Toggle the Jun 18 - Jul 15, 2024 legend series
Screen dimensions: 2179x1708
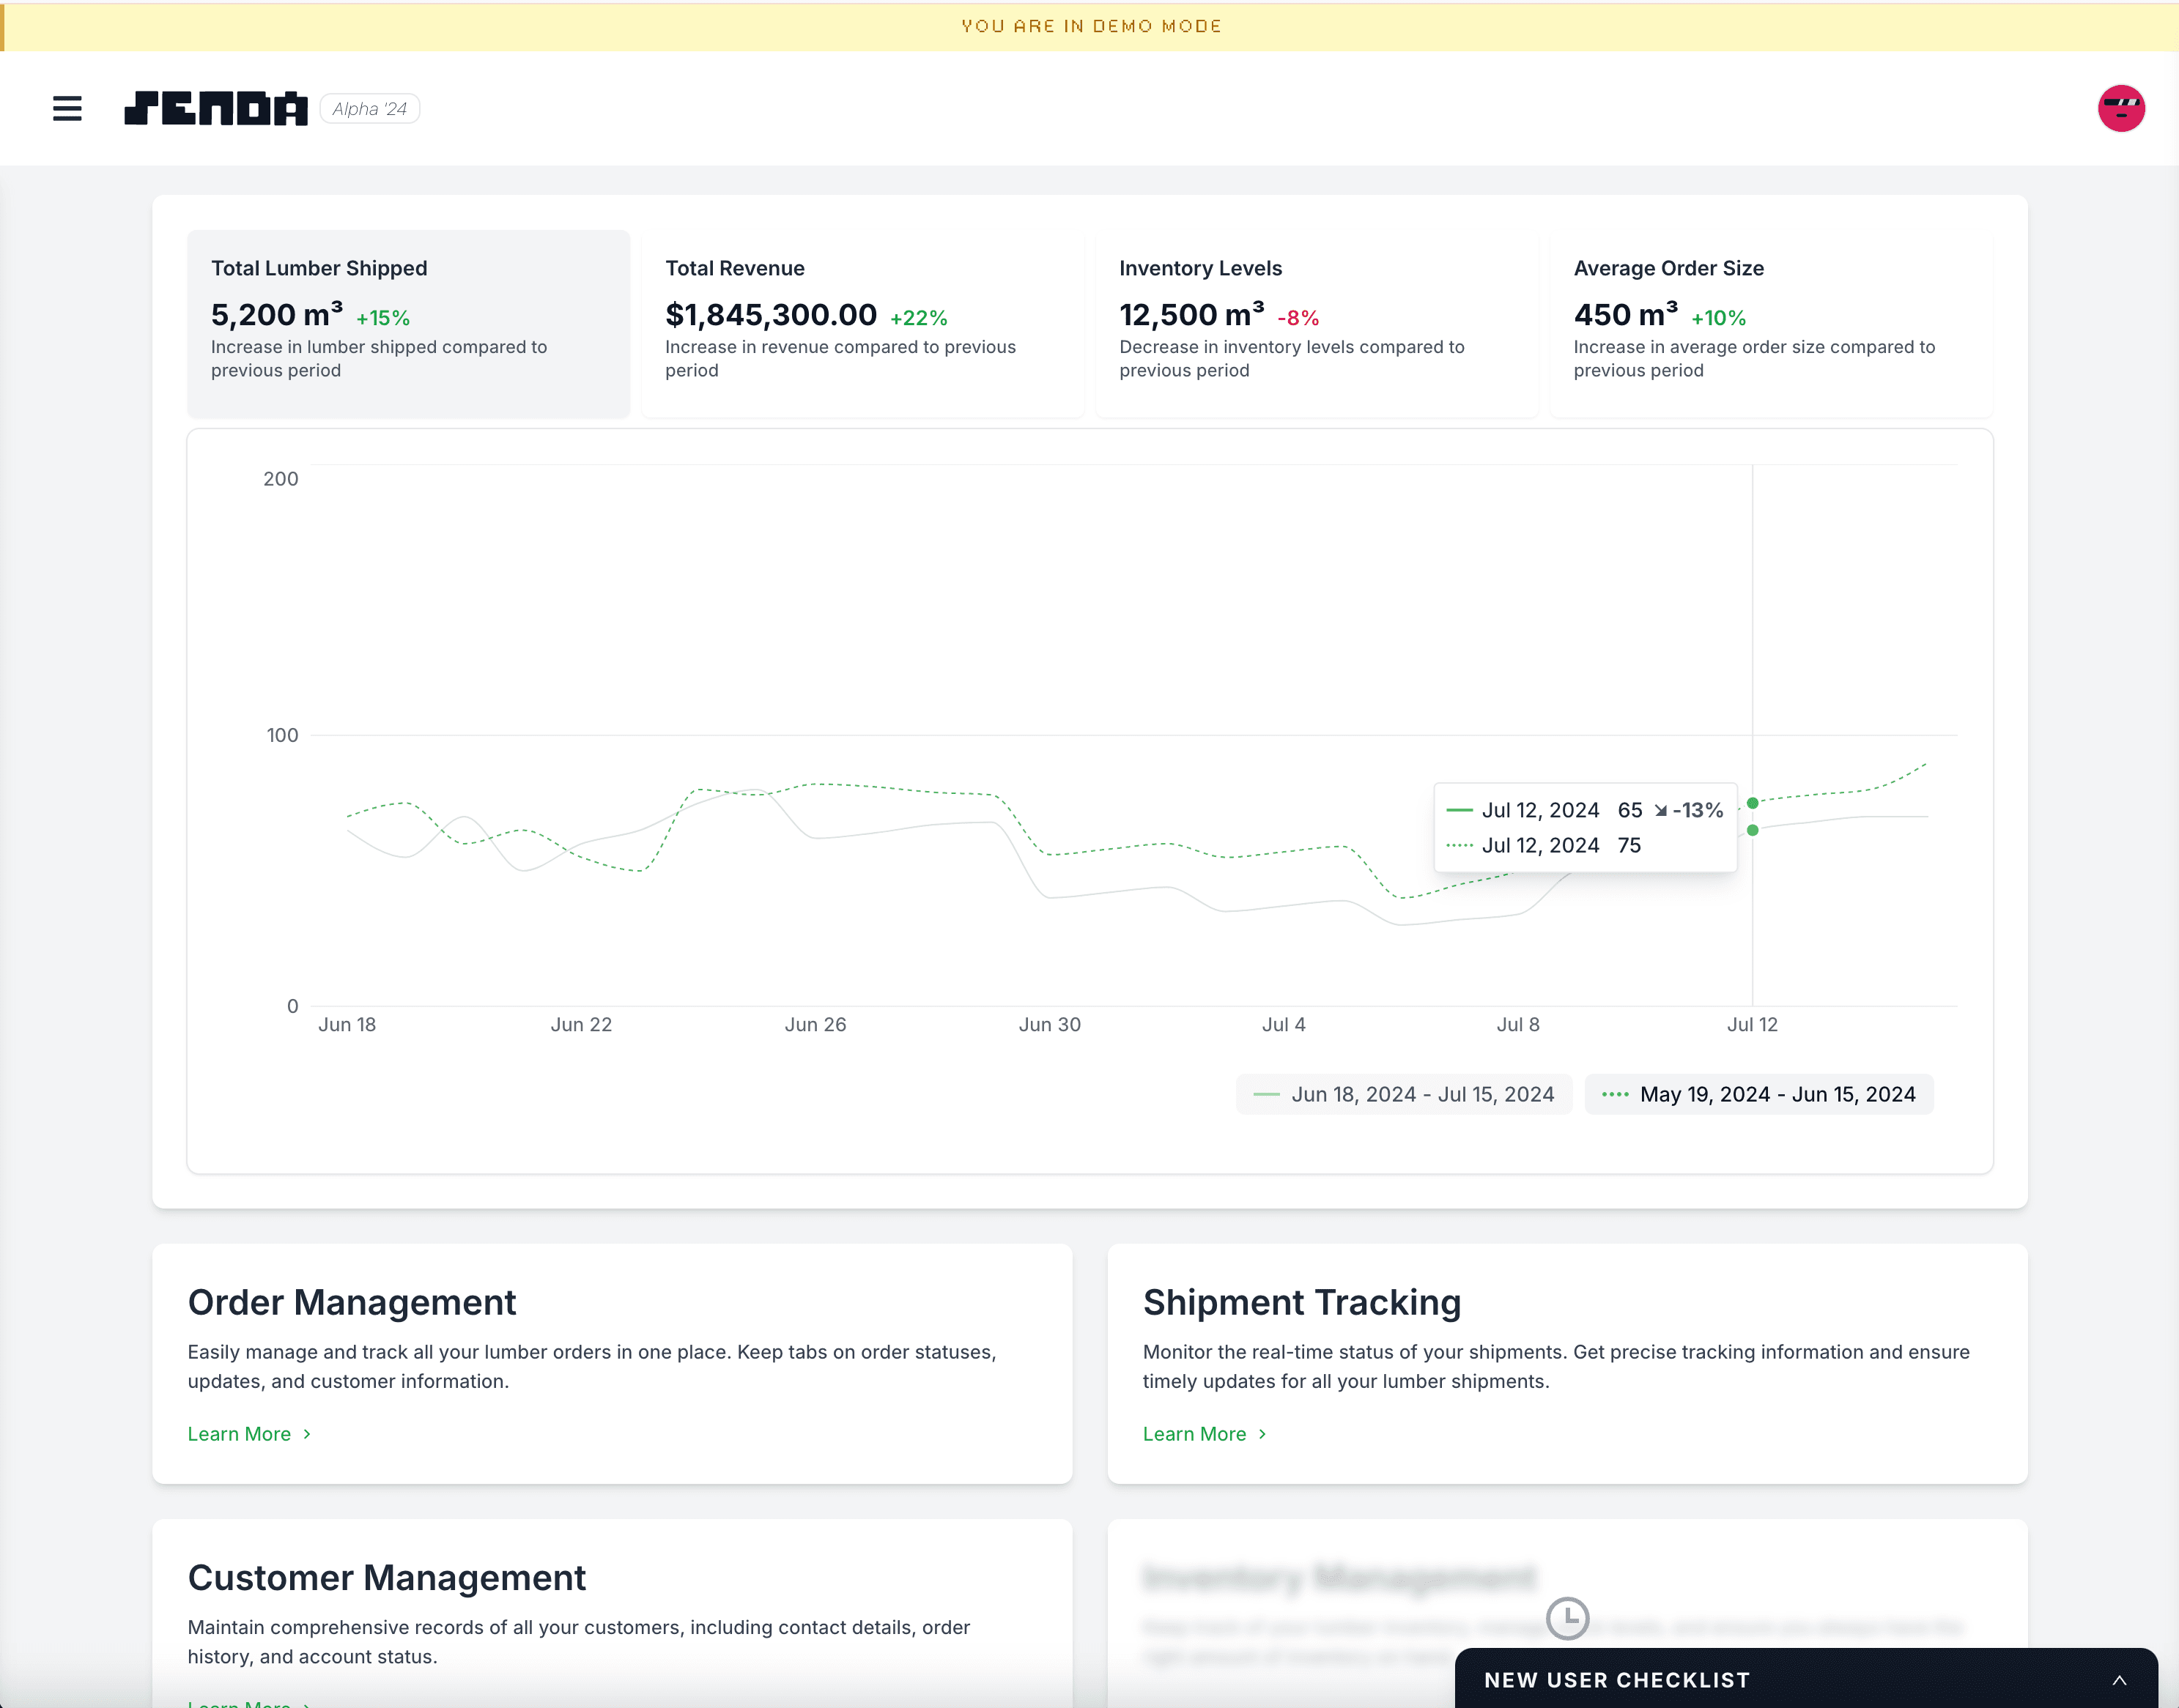coord(1405,1094)
